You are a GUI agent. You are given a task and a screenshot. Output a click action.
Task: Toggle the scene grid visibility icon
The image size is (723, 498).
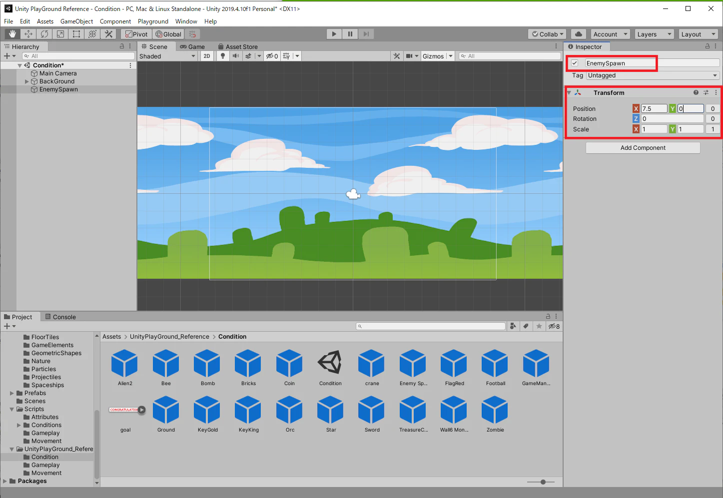pos(286,56)
